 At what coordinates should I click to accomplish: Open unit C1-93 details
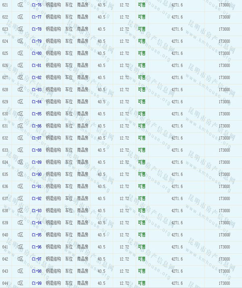pyautogui.click(x=36, y=211)
